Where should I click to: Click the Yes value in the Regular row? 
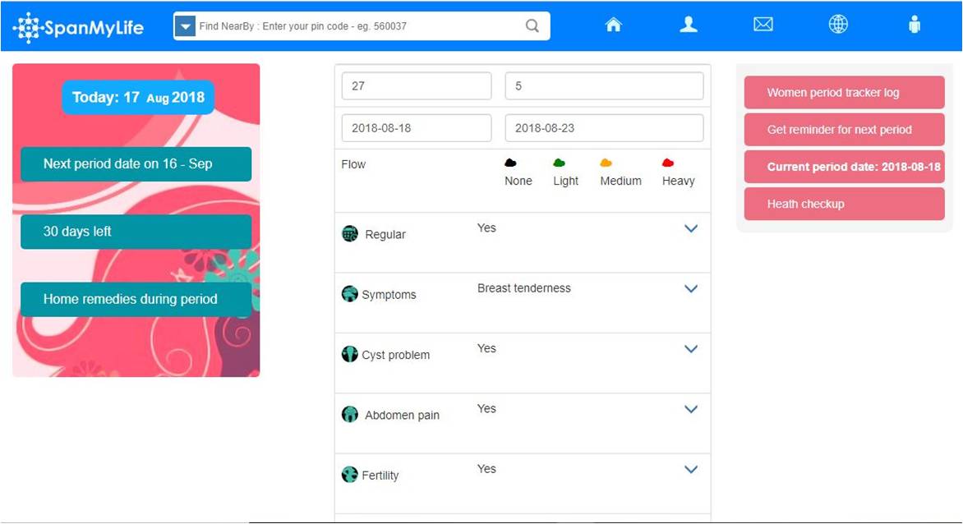tap(486, 228)
